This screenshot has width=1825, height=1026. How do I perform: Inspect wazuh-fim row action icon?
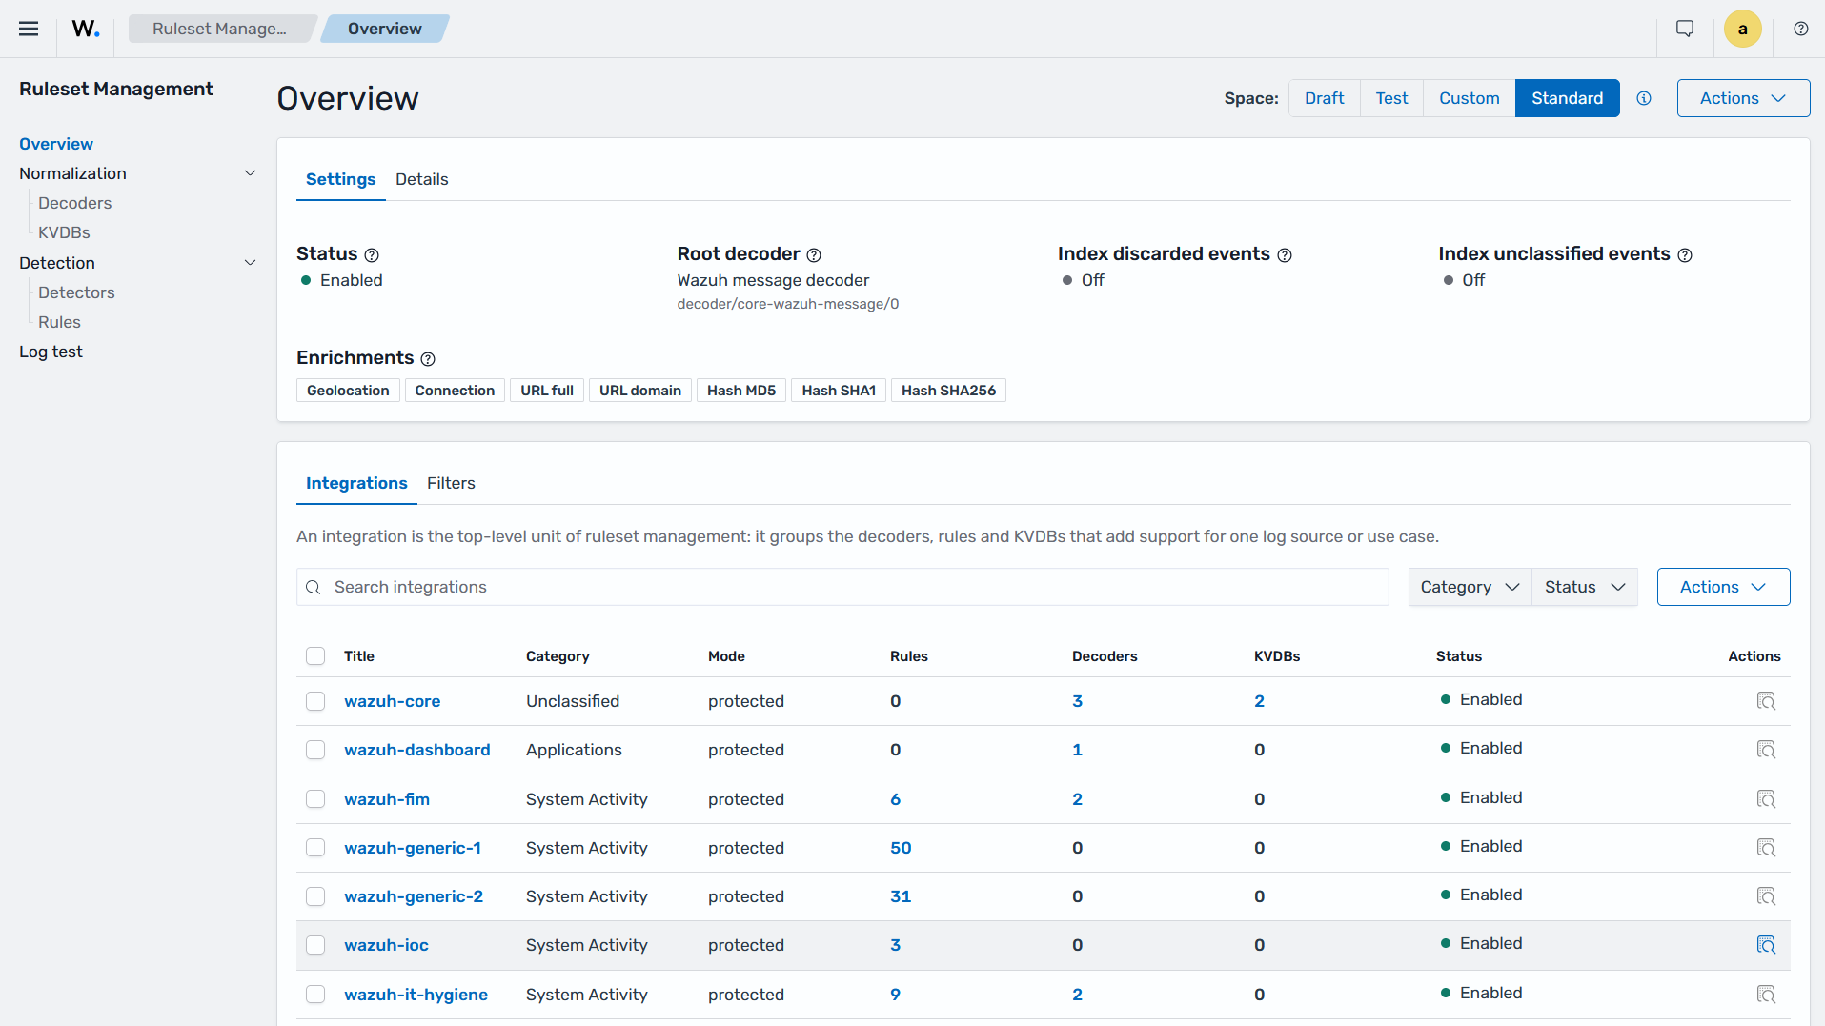pos(1766,799)
